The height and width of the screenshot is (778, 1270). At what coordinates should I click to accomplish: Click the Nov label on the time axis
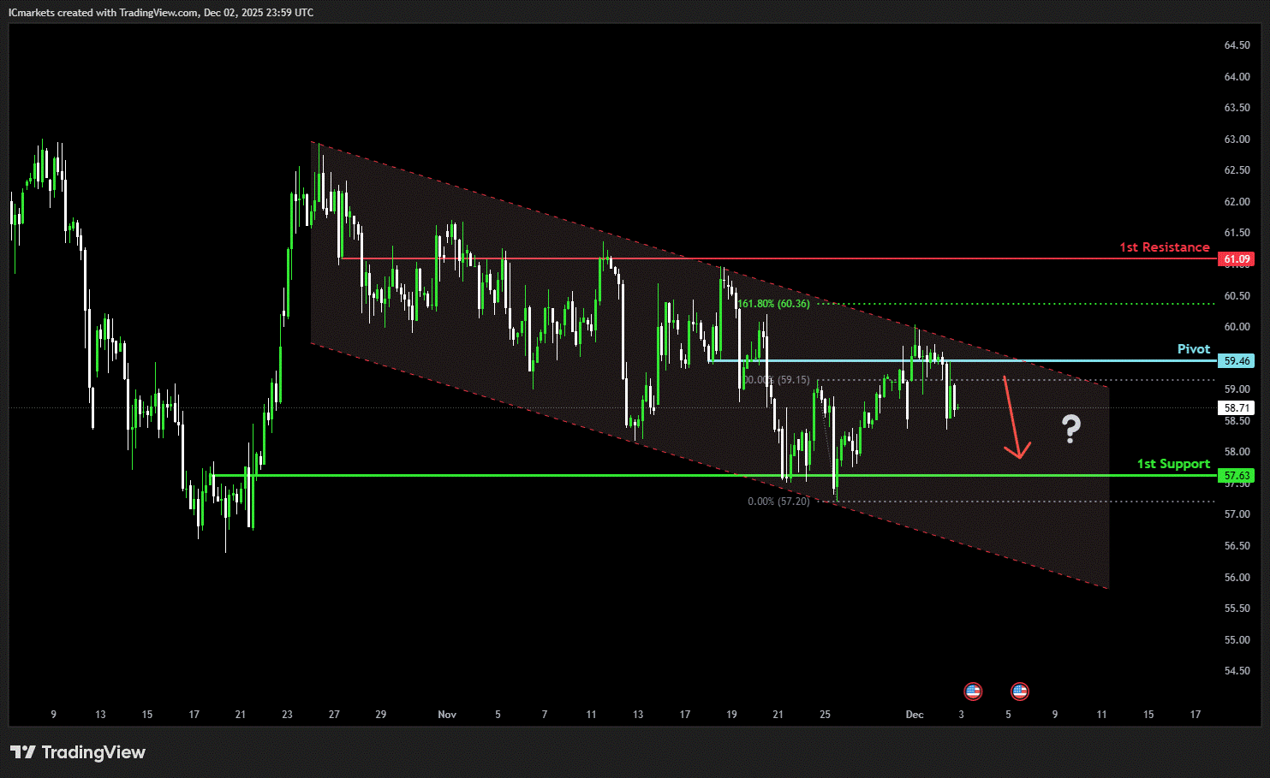(x=447, y=715)
